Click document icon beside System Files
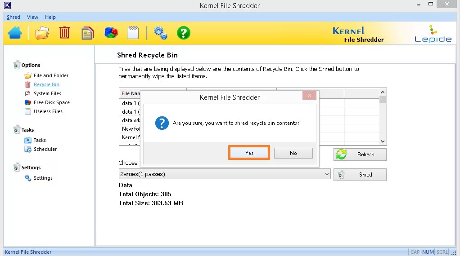This screenshot has width=460, height=256. point(28,93)
